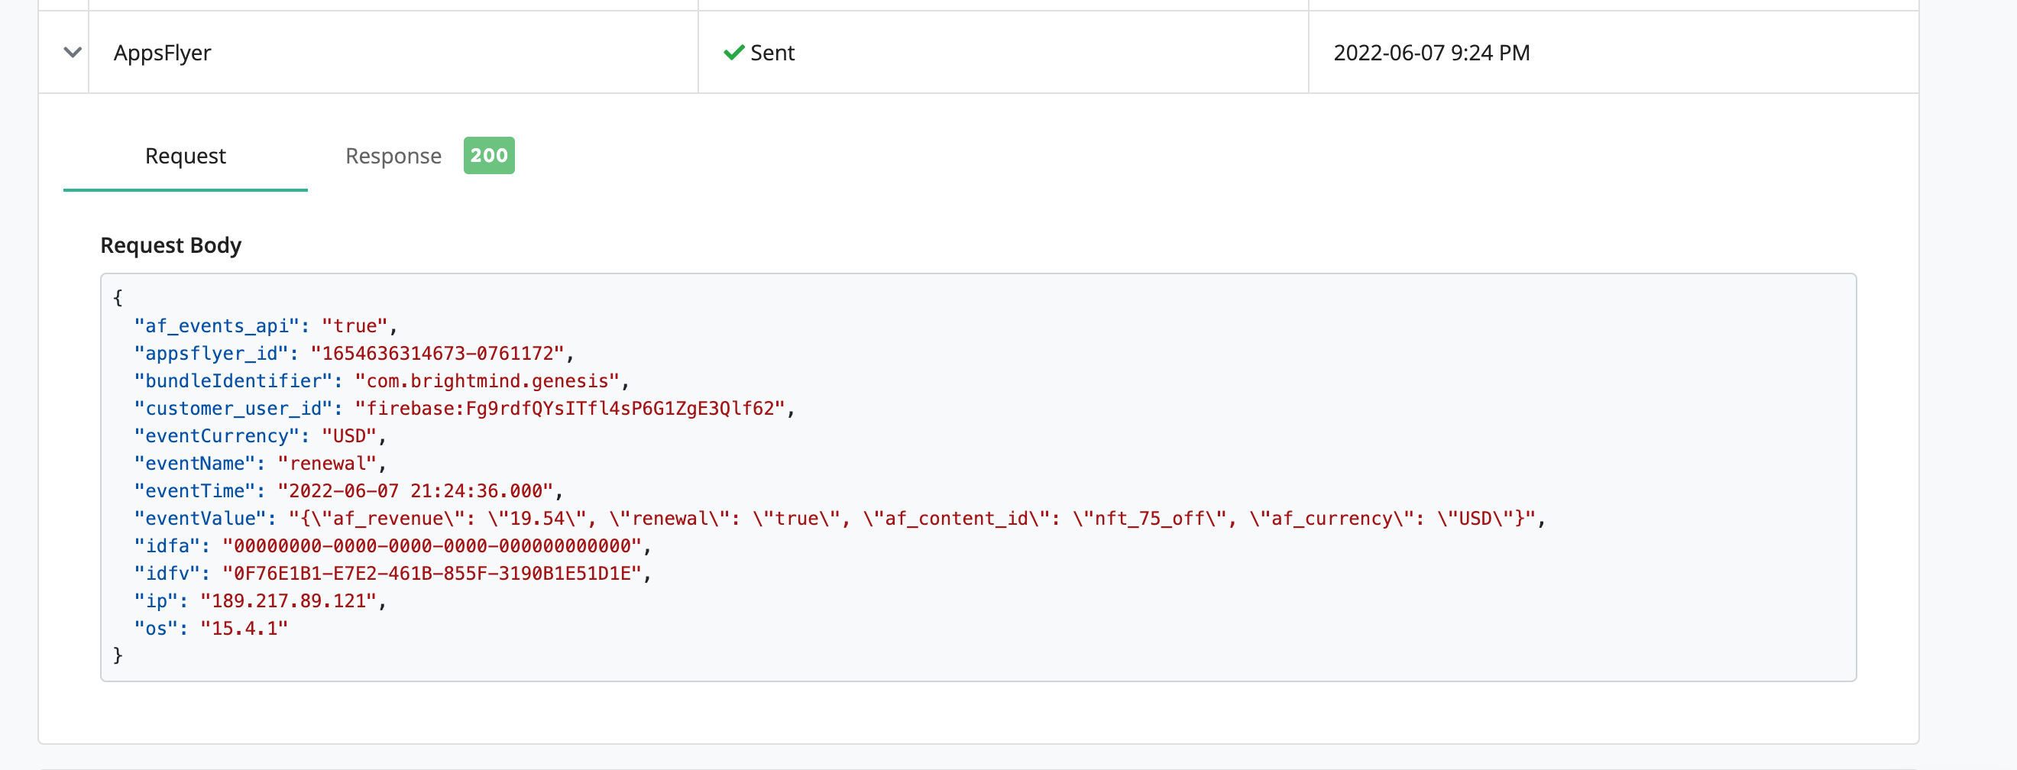The width and height of the screenshot is (2017, 770).
Task: Click the idfa zeros value
Action: (x=432, y=545)
